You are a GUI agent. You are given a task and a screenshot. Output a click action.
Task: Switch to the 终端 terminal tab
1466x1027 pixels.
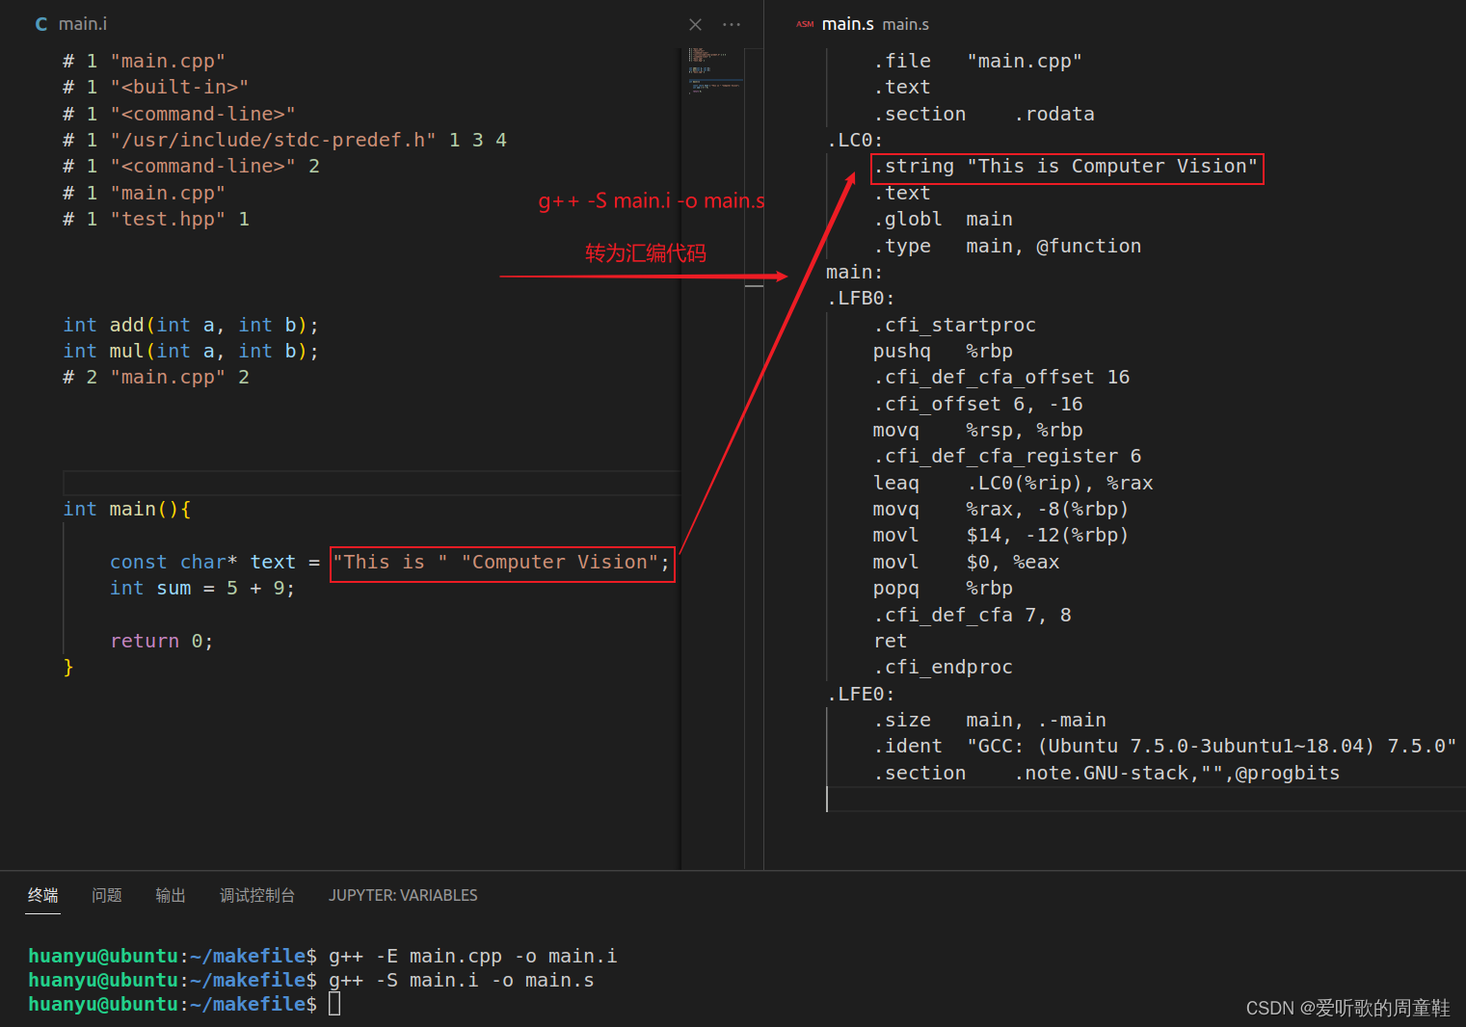pos(42,895)
